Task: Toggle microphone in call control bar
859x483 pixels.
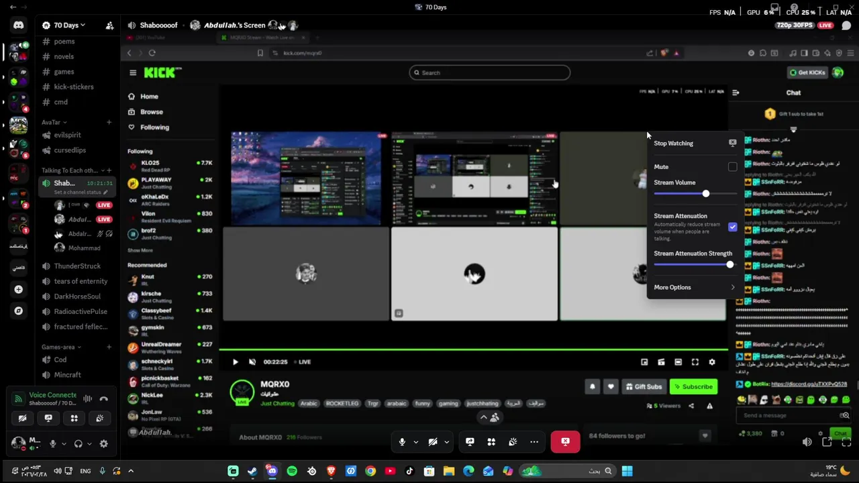Action: point(402,441)
